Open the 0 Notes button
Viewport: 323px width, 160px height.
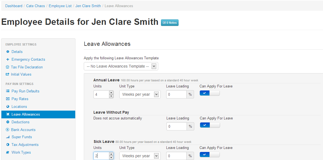(x=170, y=23)
